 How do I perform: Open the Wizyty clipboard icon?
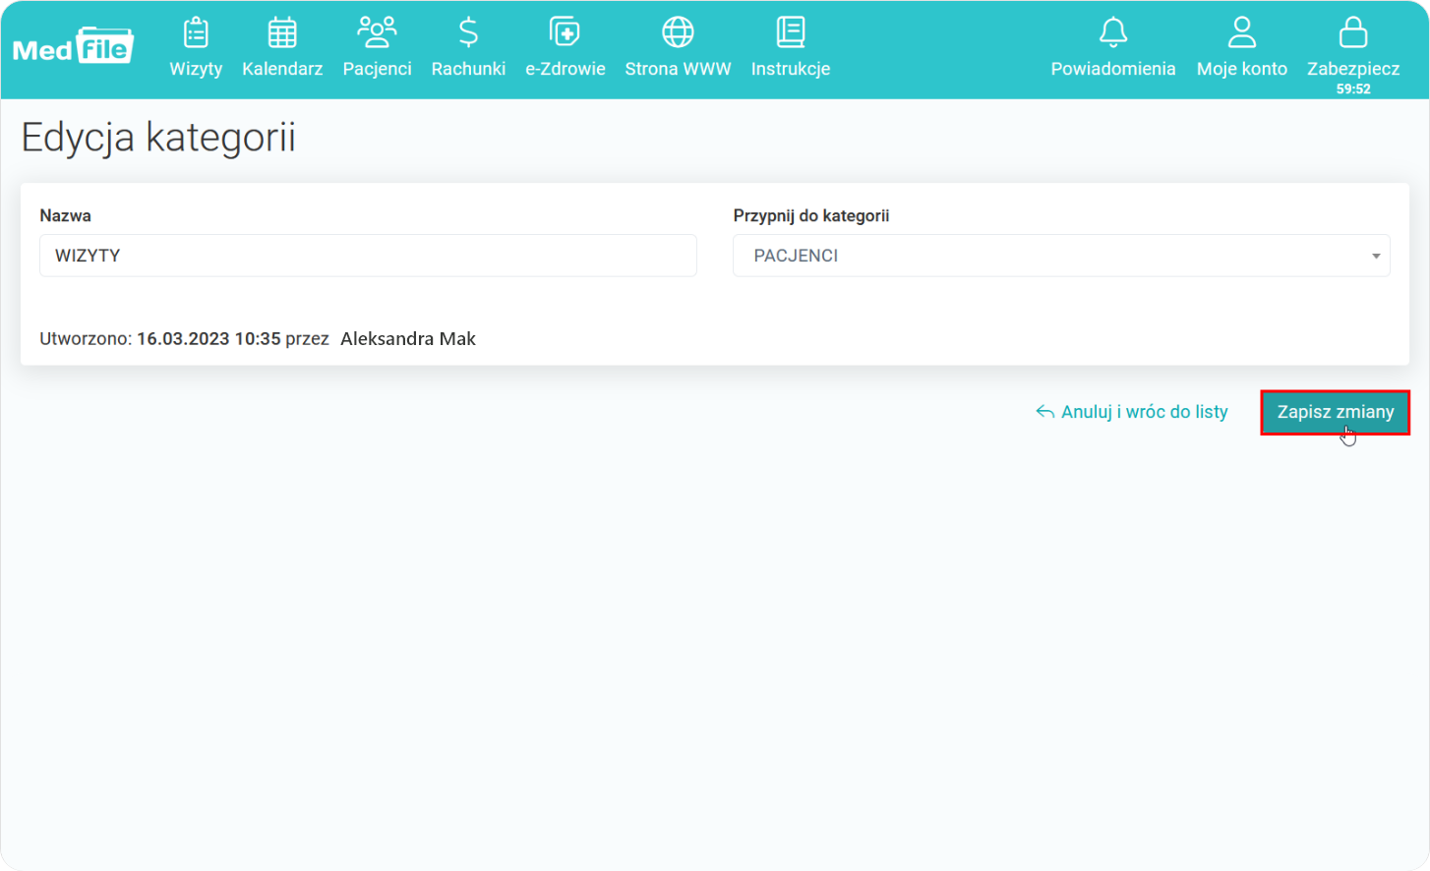pos(196,32)
